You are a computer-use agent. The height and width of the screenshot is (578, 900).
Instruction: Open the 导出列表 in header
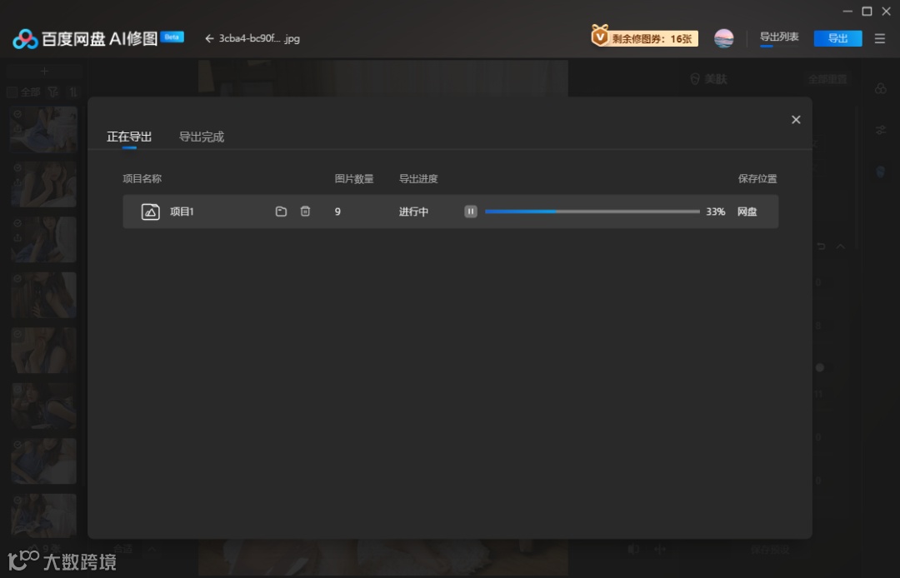coord(779,37)
